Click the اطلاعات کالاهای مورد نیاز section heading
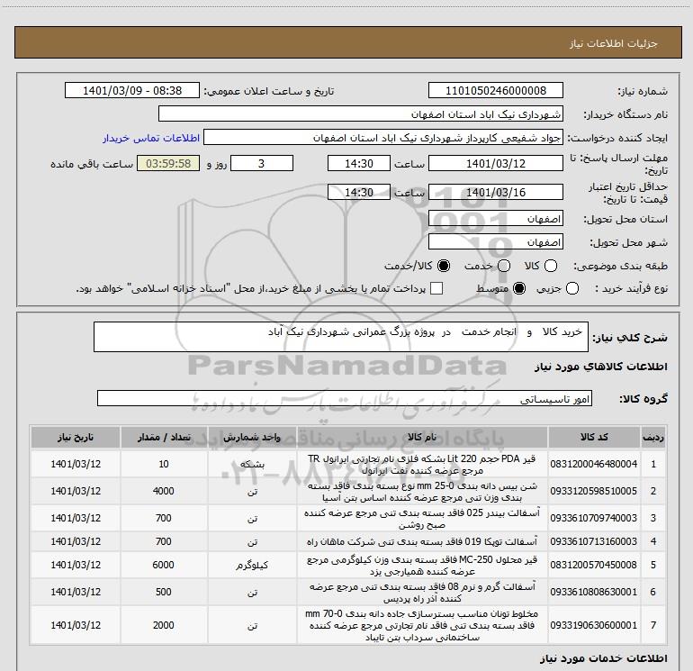This screenshot has width=693, height=671. click(x=600, y=367)
